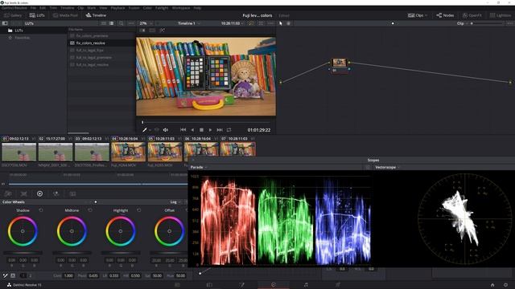Image resolution: width=515 pixels, height=289 pixels.
Task: Toggle viewer image wipe icon
Action: click(x=142, y=31)
